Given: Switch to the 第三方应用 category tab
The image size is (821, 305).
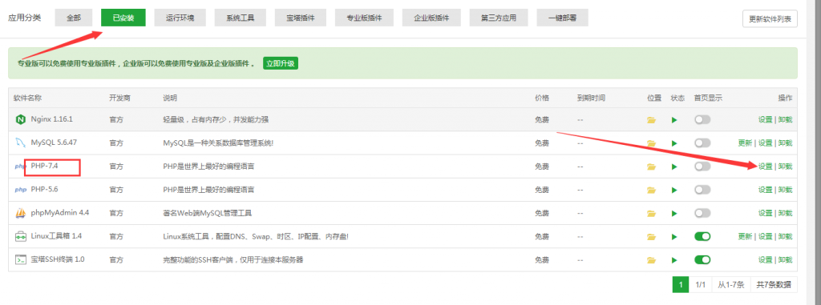Looking at the screenshot, I should pyautogui.click(x=499, y=18).
